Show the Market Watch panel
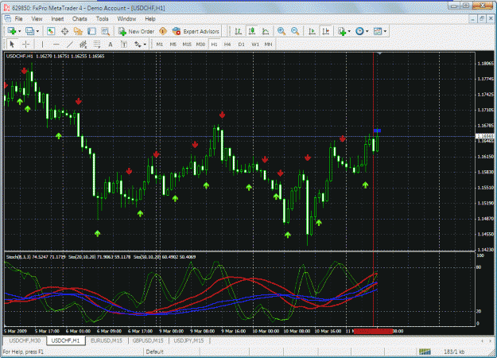Viewport: 497px width, 358px height. click(51, 31)
